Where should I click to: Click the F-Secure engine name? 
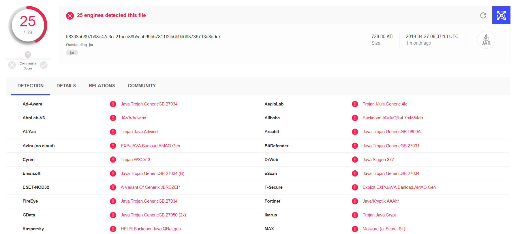pos(274,187)
